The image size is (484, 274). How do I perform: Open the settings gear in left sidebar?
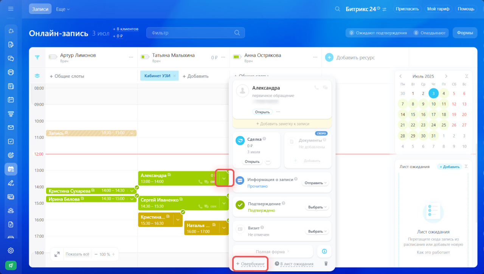11,251
